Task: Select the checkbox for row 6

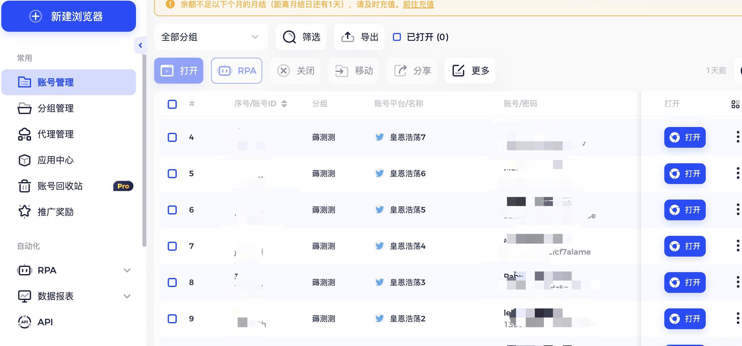Action: tap(172, 210)
